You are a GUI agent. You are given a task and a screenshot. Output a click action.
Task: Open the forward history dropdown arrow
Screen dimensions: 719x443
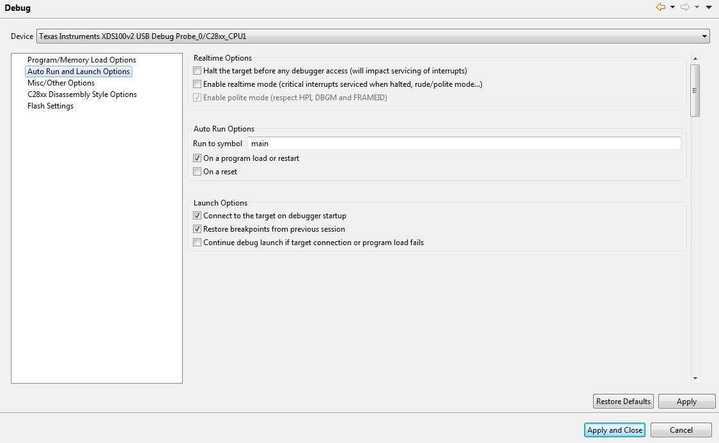697,7
